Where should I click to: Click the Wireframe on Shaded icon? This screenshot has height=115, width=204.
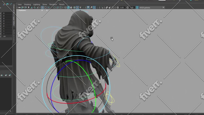(x=74, y=8)
